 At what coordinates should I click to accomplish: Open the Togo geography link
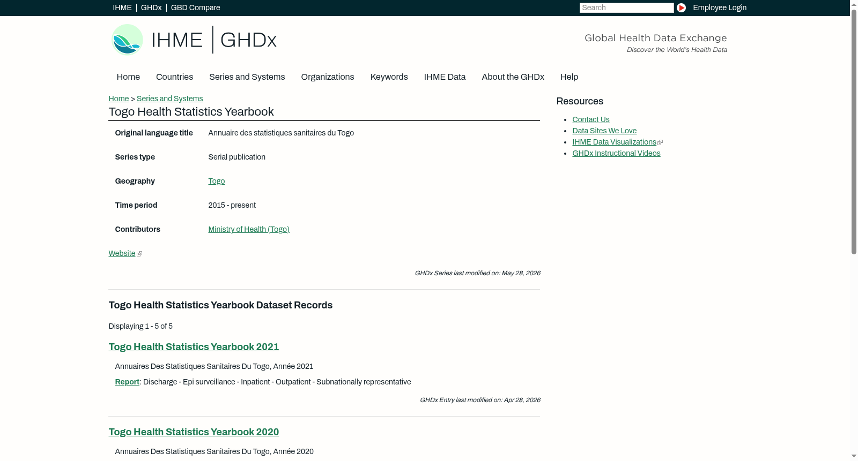click(217, 181)
